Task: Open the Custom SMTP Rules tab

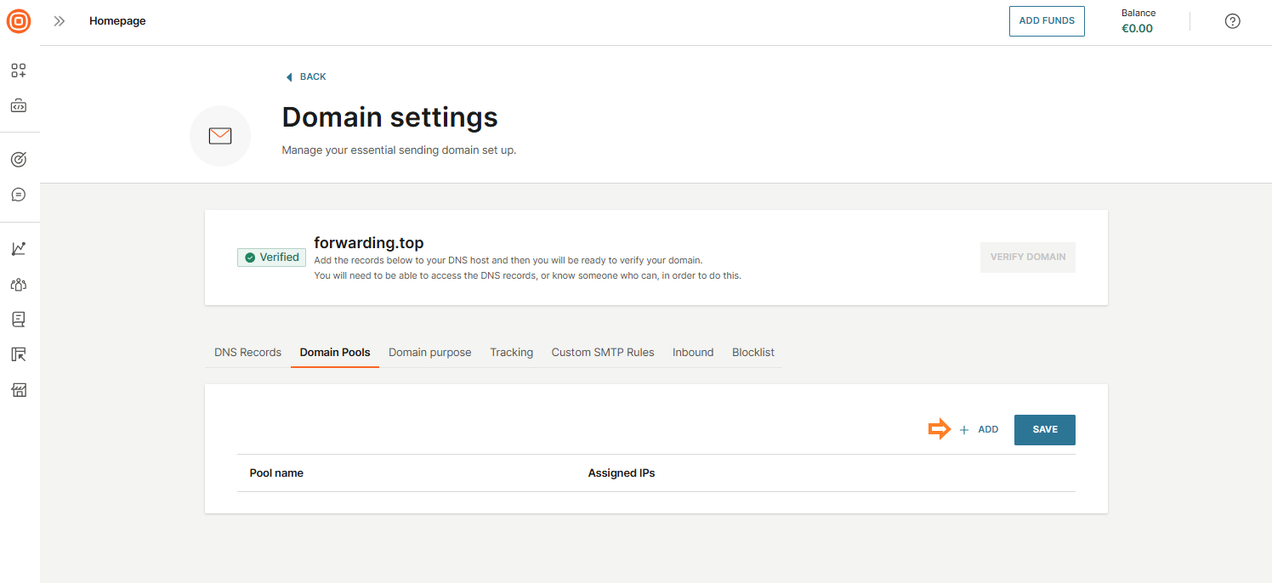Action: [603, 353]
